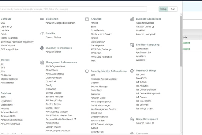Open CloudTrail
This screenshot has width=202, height=135.
point(51,82)
